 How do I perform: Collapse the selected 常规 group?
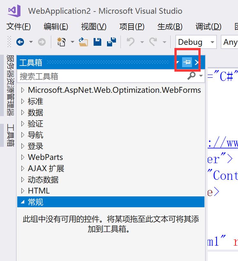tap(23, 202)
